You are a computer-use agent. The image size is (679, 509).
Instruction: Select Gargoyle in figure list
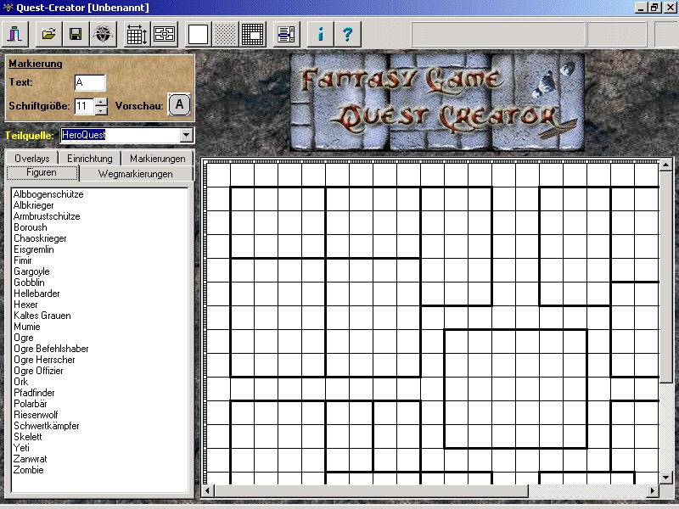coord(31,271)
